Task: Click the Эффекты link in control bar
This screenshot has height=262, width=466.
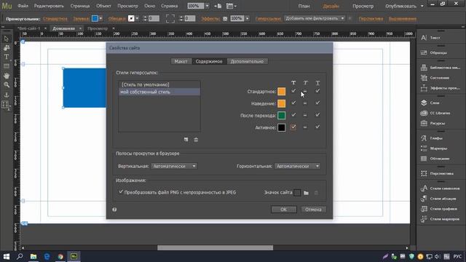Action: point(210,19)
